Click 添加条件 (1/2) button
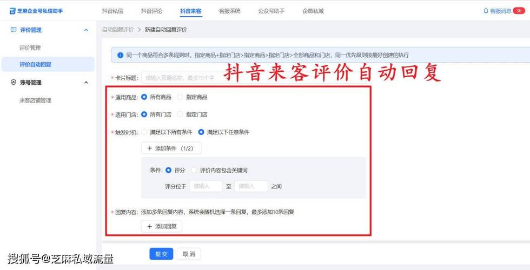 pyautogui.click(x=171, y=148)
